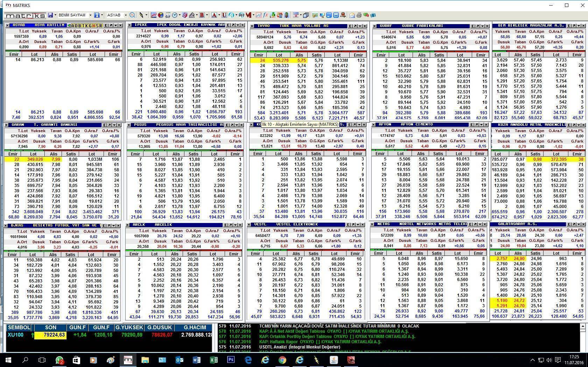
Task: Select the G.HACIM column header
Action: 195,328
